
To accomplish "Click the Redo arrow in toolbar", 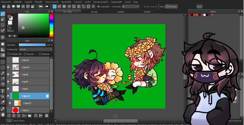I will (x=46, y=7).
